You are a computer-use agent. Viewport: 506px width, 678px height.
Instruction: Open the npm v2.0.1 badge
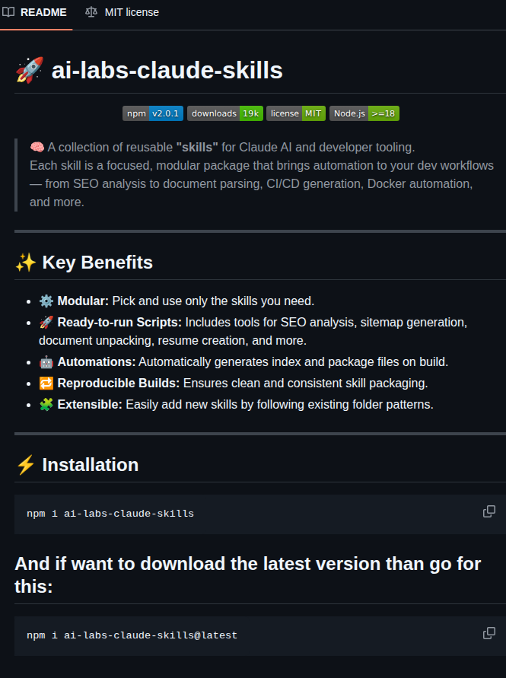(x=153, y=113)
